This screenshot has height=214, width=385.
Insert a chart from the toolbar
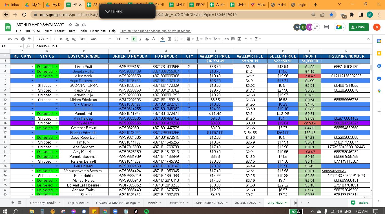239,39
